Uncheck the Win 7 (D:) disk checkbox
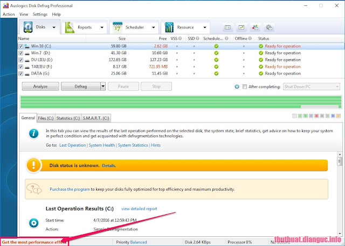Image resolution: width=345 pixels, height=246 pixels. click(20, 53)
